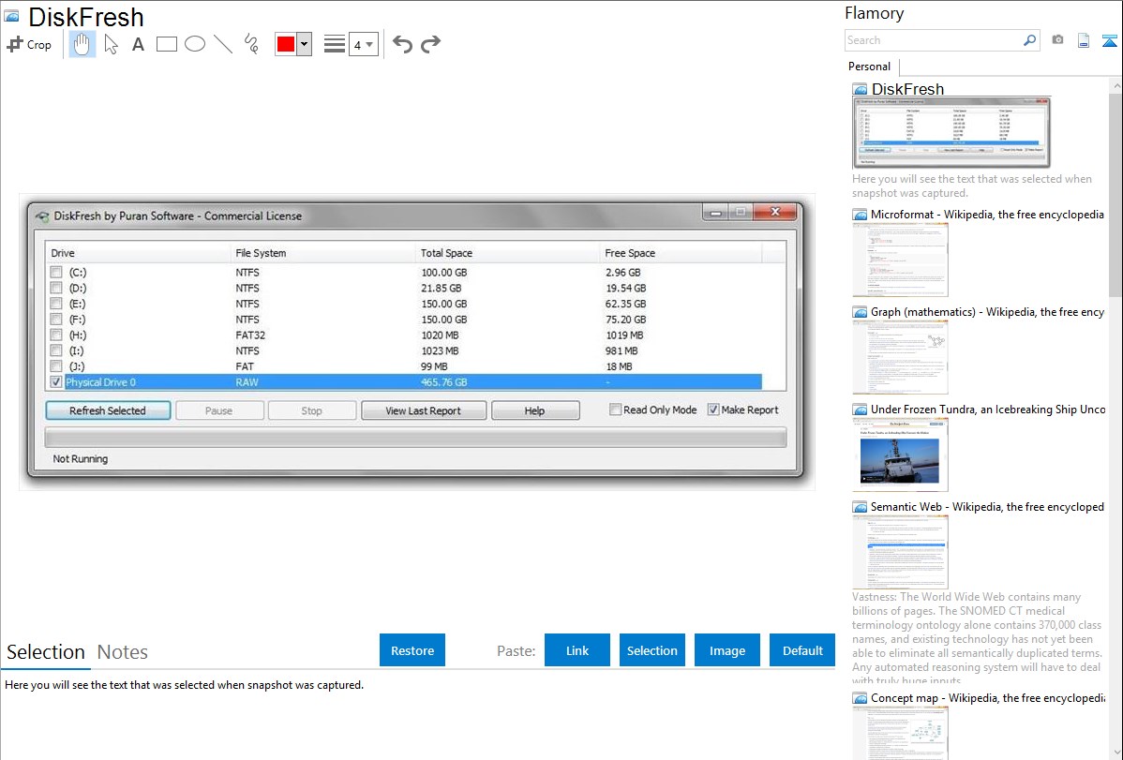Open the line width 4 dropdown
This screenshot has width=1123, height=760.
tap(364, 45)
